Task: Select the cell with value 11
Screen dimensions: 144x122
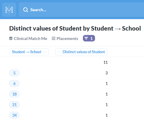Action: 81,62
